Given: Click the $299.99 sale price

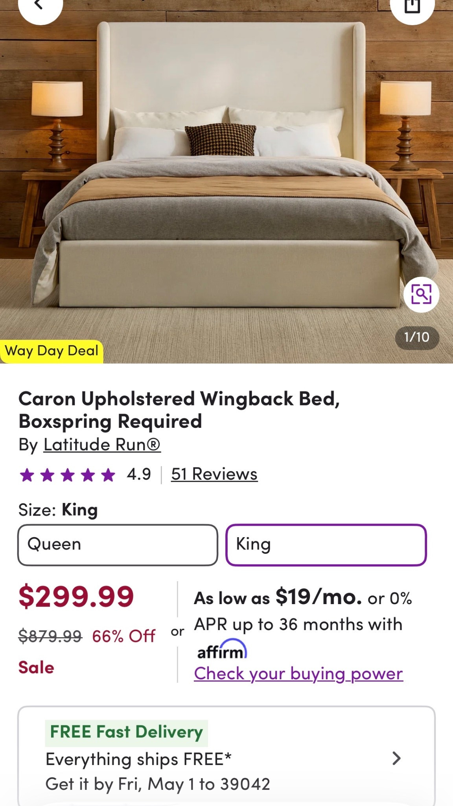Looking at the screenshot, I should 76,596.
